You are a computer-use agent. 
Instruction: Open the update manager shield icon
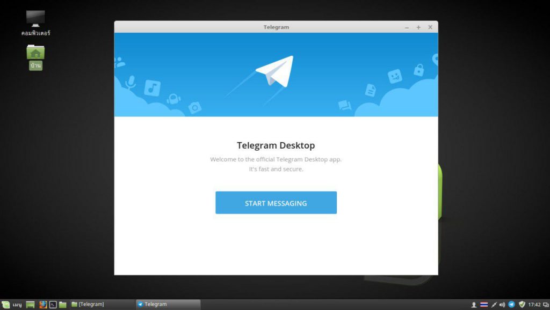click(x=522, y=305)
